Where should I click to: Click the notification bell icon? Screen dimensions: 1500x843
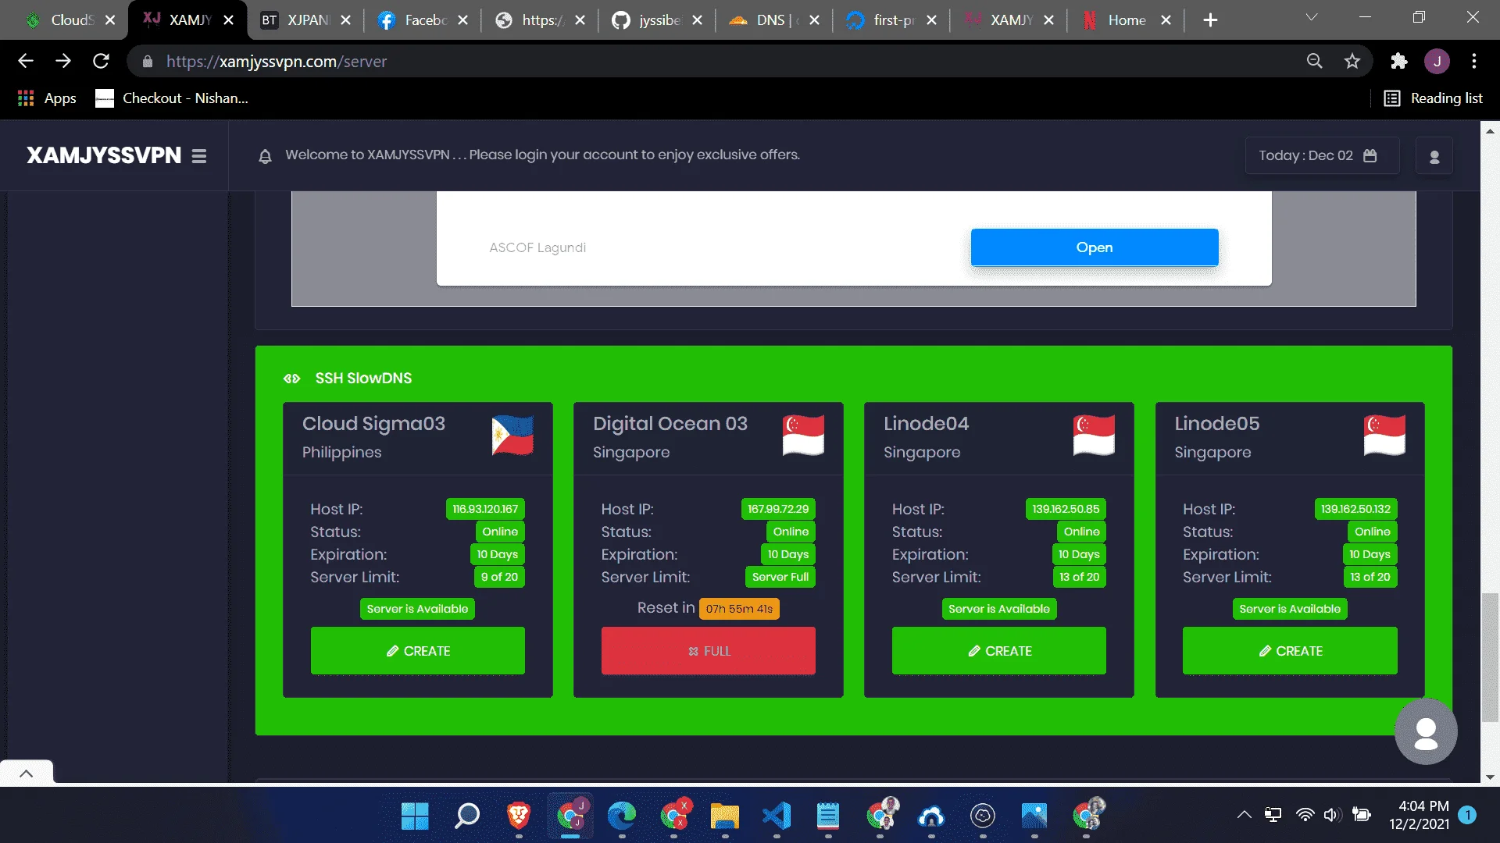pos(265,156)
